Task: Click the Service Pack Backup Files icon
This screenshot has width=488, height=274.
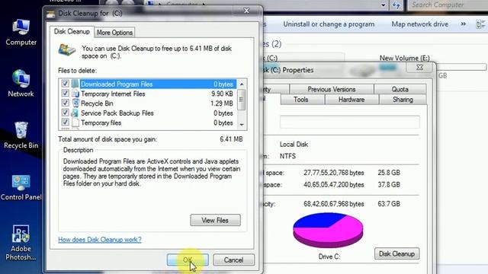Action: pyautogui.click(x=75, y=113)
